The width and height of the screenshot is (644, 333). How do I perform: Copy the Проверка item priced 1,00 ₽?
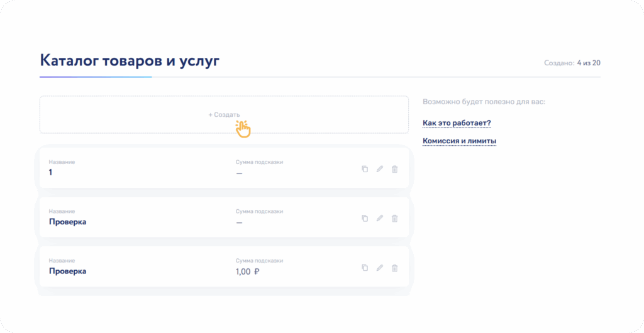(365, 268)
